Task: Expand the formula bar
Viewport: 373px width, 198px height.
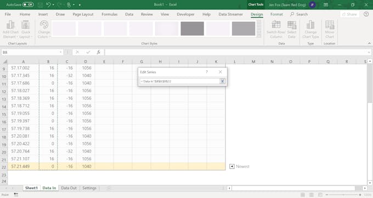Action: [369, 52]
